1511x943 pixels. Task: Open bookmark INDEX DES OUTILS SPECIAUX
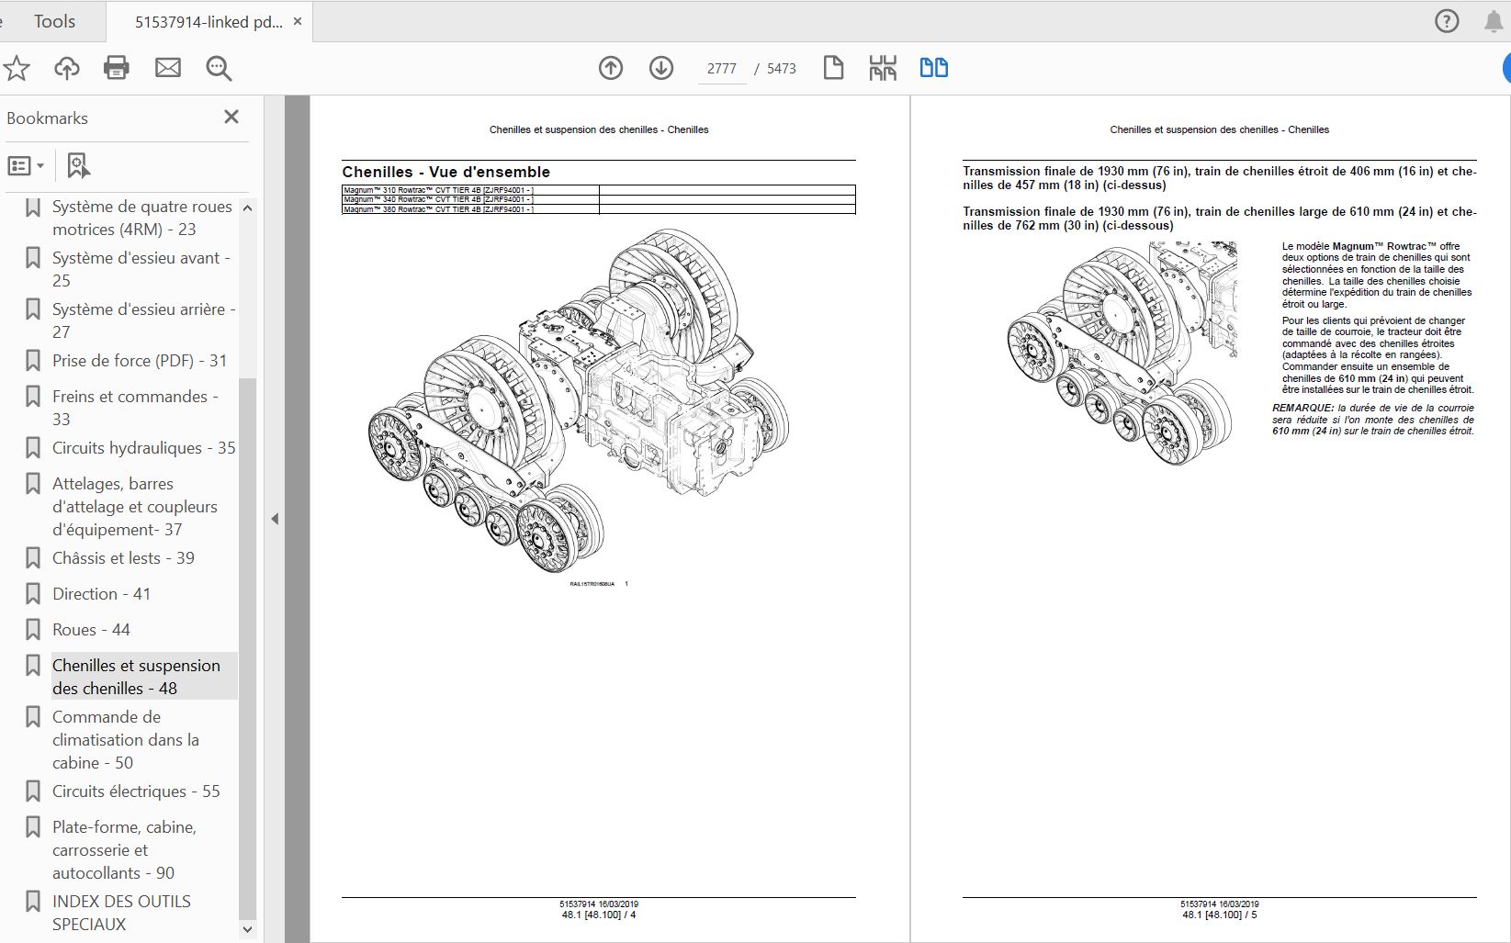click(x=121, y=913)
